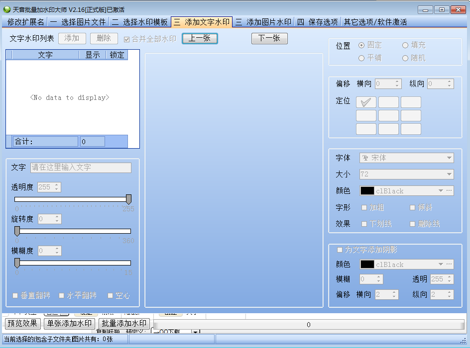Click the ellipsis button beside font color
The height and width of the screenshot is (348, 470).
pos(449,191)
